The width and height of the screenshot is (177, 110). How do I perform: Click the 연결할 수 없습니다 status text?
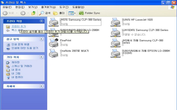click(134, 34)
